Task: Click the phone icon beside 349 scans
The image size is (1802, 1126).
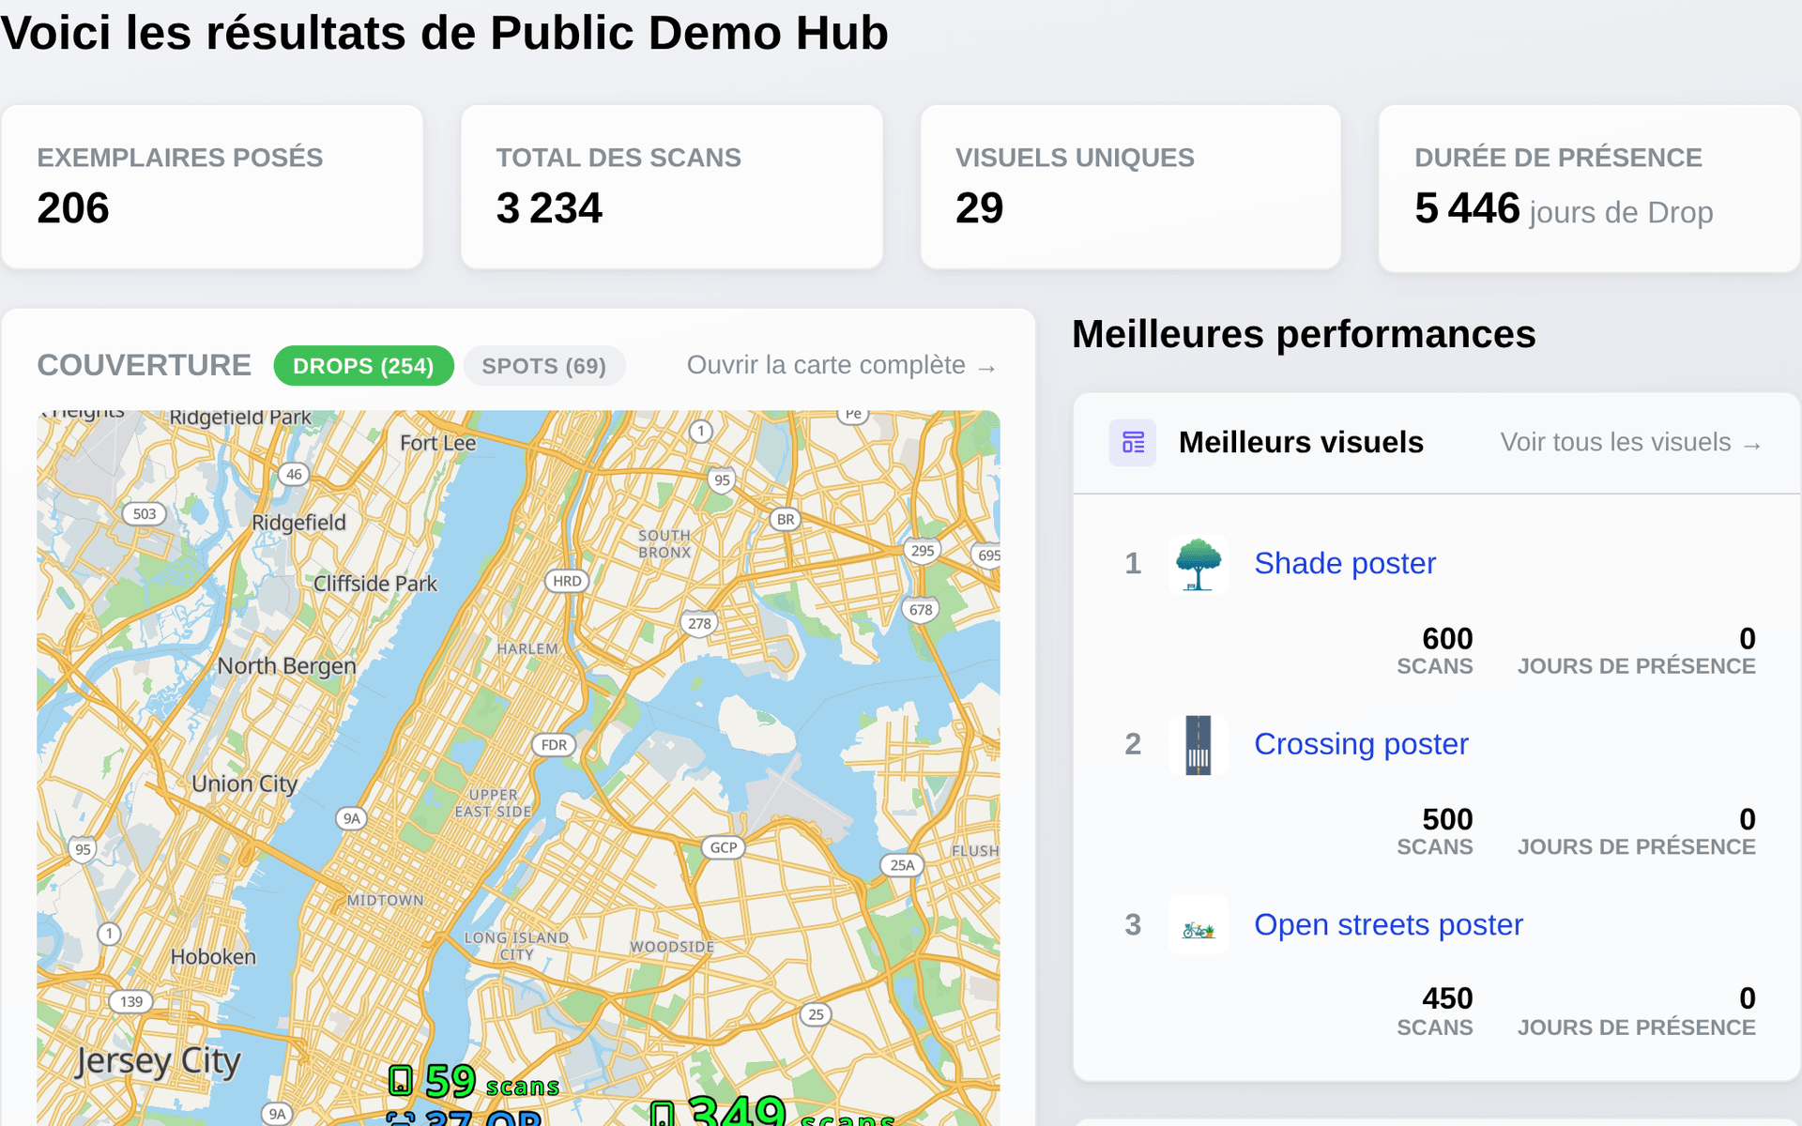Action: tap(663, 1115)
